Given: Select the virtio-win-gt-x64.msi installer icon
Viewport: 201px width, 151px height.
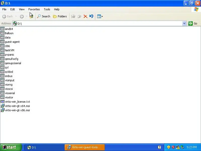Looking at the screenshot, I should tap(3, 106).
